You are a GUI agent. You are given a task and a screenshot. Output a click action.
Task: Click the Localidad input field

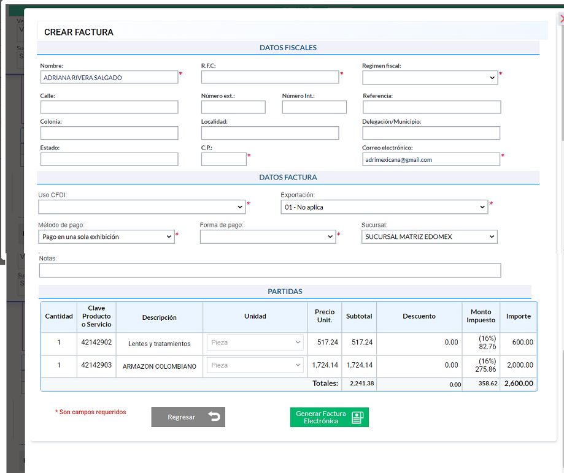click(270, 133)
